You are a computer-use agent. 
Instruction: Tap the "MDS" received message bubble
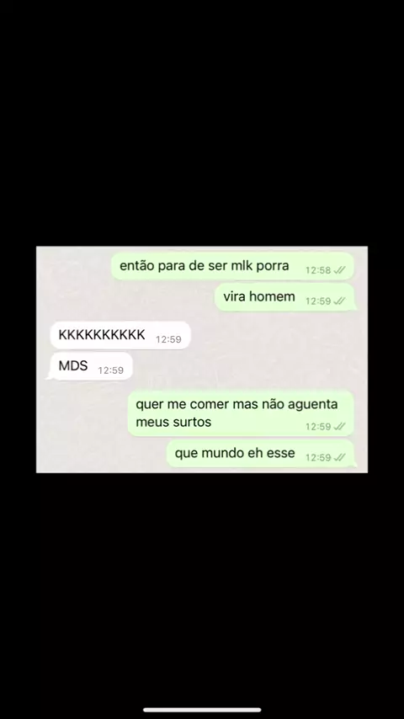90,366
